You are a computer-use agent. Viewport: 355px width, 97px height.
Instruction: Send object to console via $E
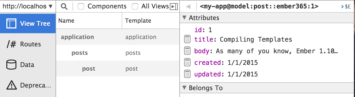tap(346, 7)
